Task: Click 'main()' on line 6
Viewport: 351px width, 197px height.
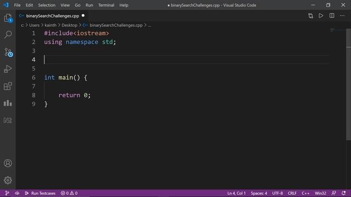Action: tap(69, 78)
